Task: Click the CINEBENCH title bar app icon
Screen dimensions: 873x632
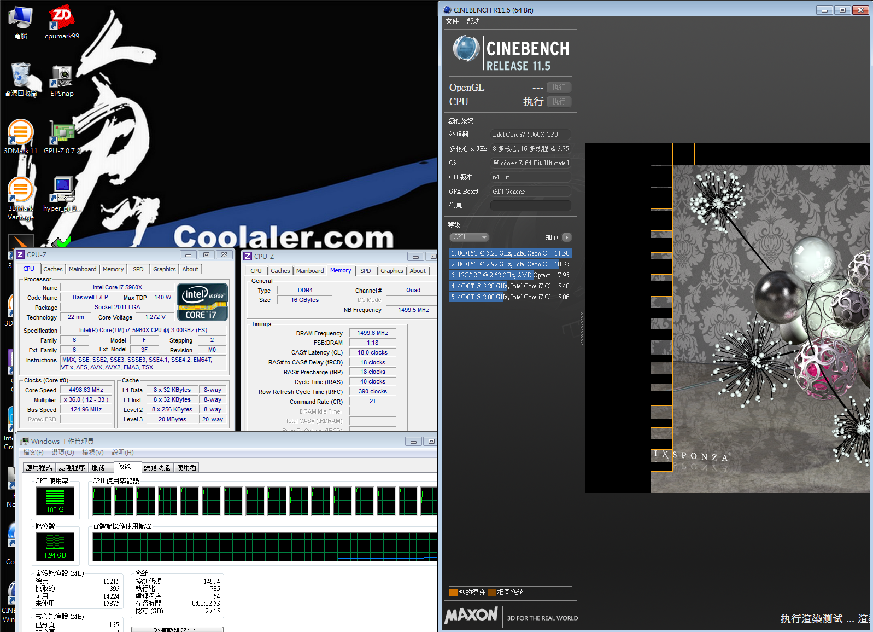Action: [447, 10]
